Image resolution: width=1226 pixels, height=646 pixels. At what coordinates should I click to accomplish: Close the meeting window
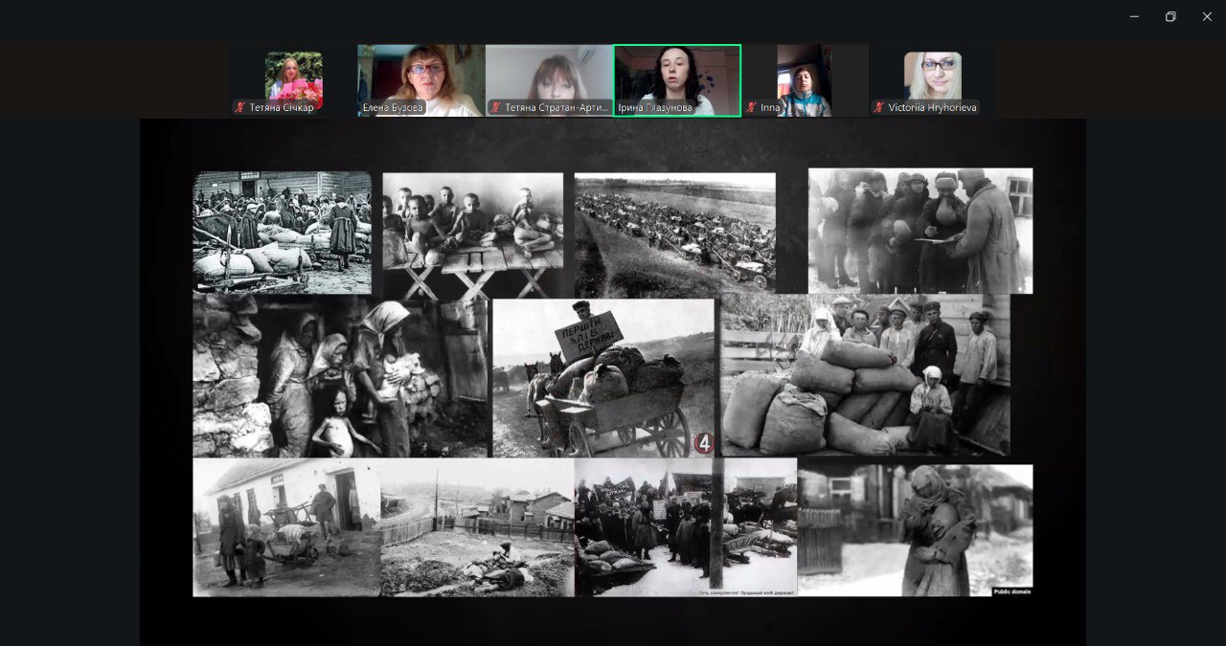click(1207, 16)
